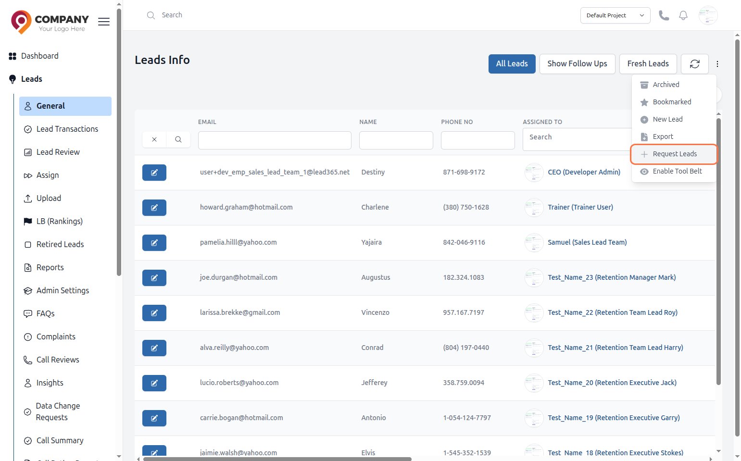Open Insights in the sidebar

[x=65, y=383]
